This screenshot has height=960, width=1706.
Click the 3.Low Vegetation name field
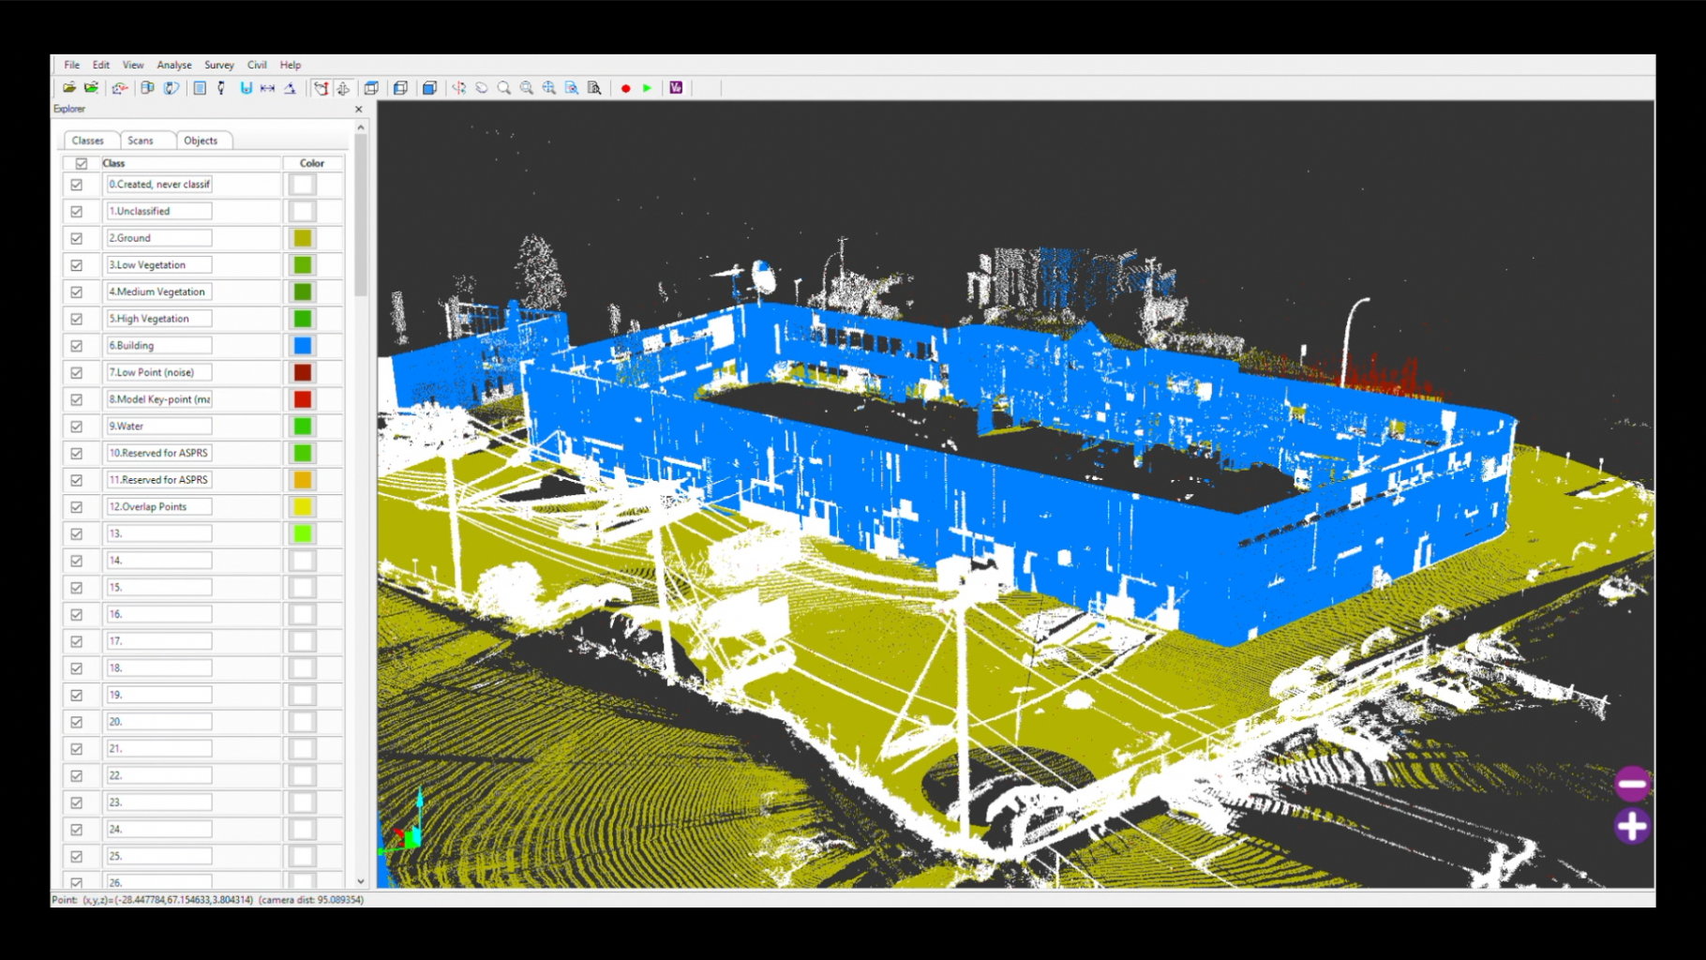pos(158,265)
